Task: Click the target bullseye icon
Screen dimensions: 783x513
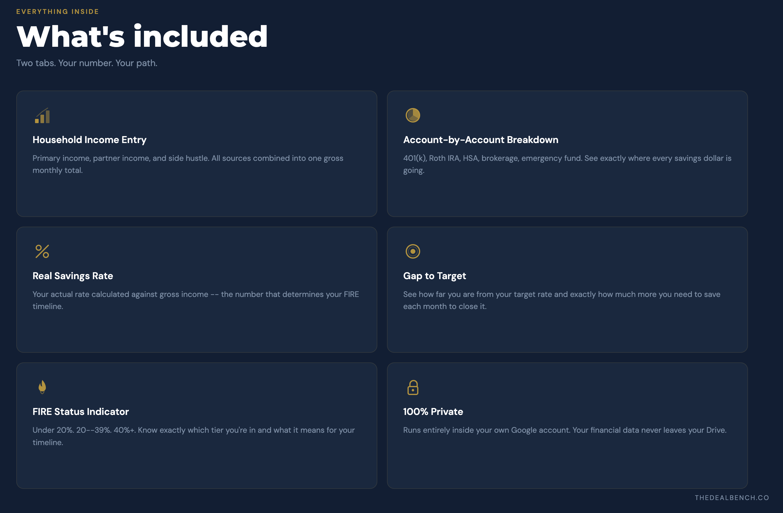Action: pos(413,251)
